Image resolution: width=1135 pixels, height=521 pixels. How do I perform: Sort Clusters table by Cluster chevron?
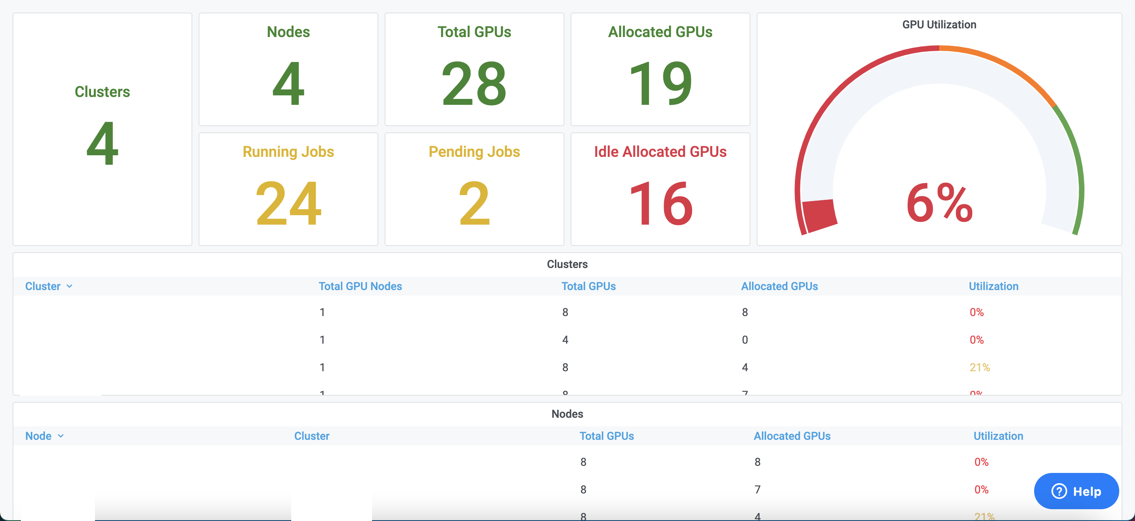click(69, 286)
